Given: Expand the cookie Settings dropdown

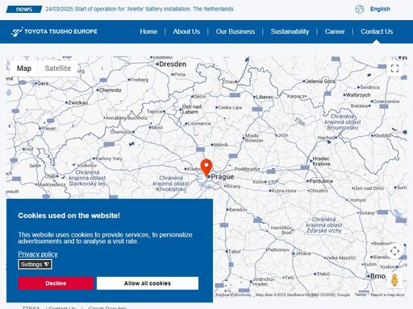Looking at the screenshot, I should [35, 265].
